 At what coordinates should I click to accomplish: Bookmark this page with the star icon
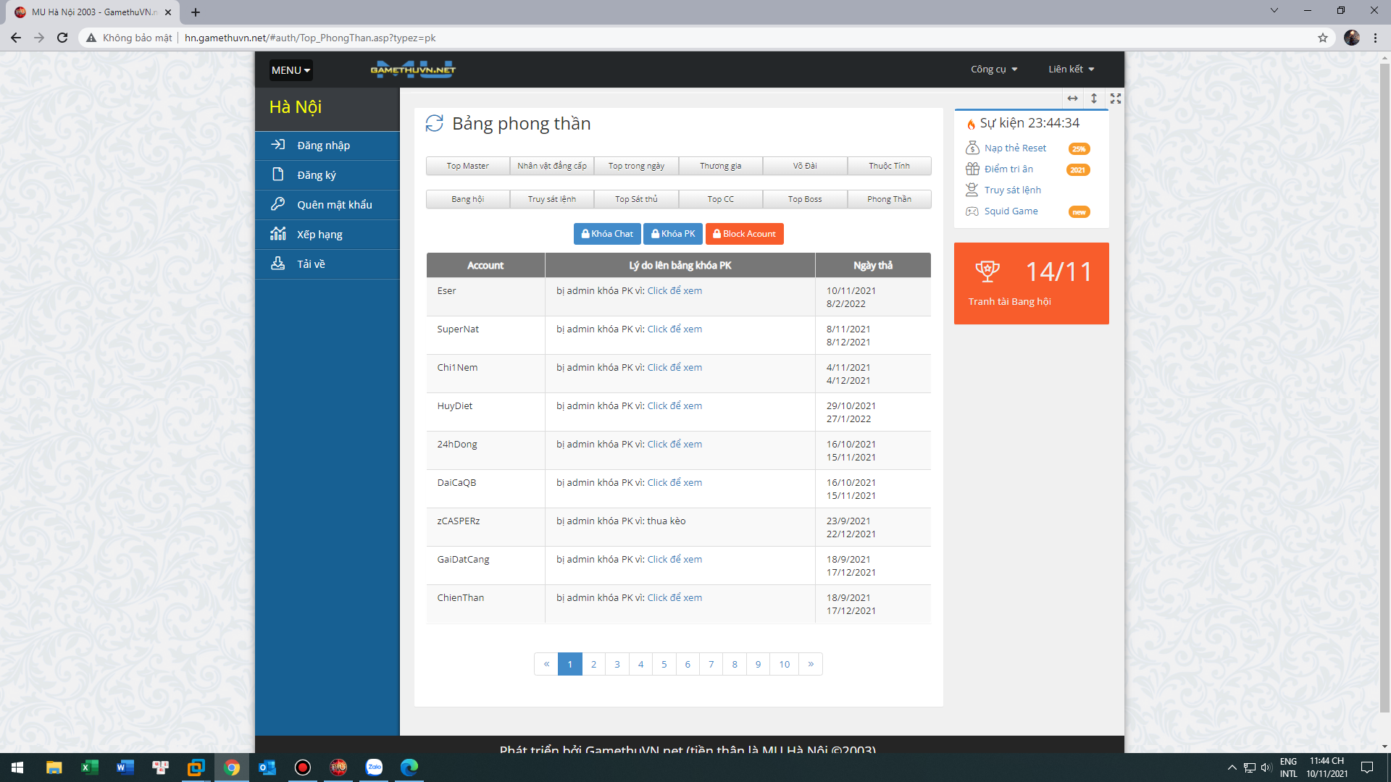pos(1323,38)
